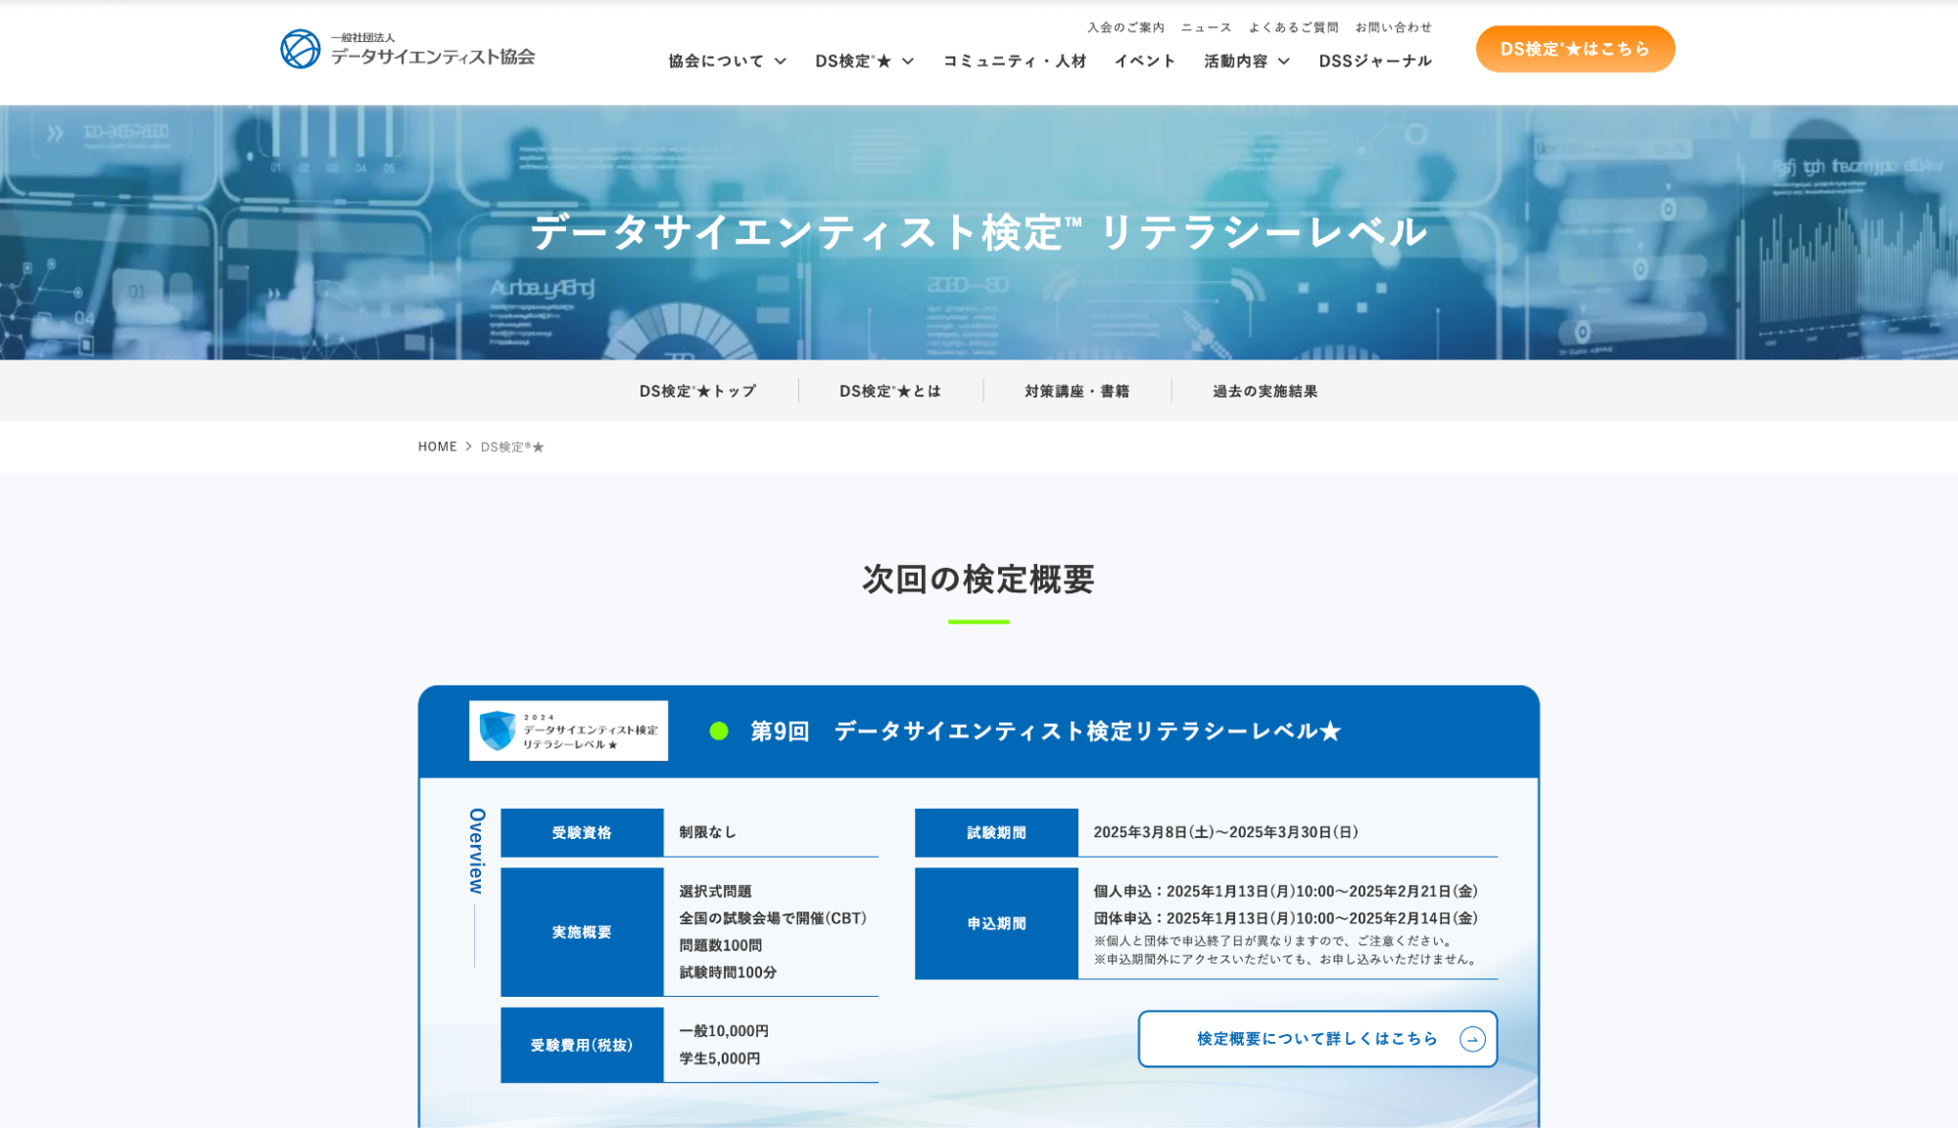
Task: Click the vertical Overview label
Action: point(477,851)
